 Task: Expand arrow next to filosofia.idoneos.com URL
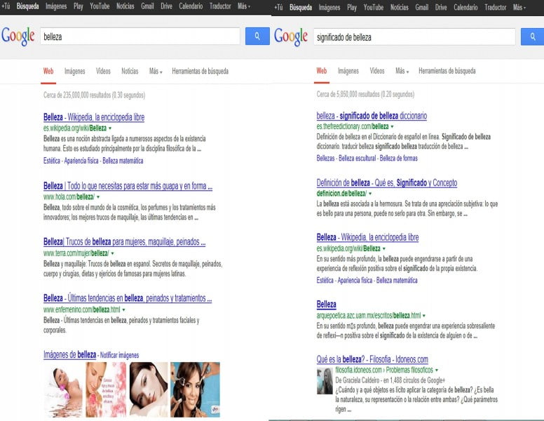(x=437, y=370)
